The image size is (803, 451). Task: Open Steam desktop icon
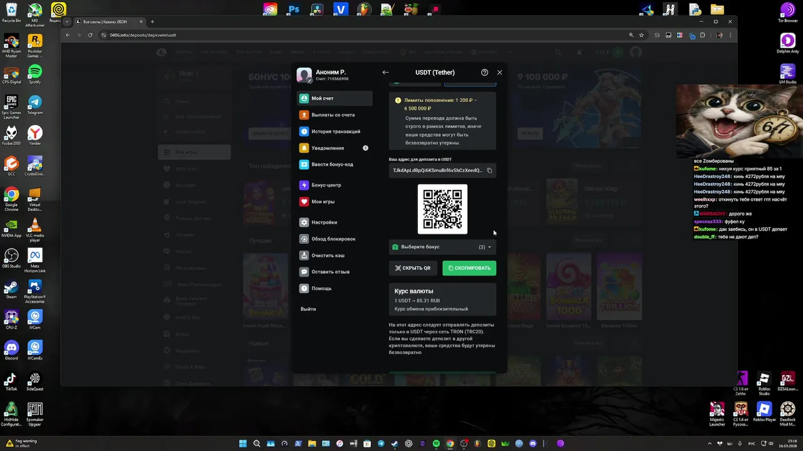11,289
